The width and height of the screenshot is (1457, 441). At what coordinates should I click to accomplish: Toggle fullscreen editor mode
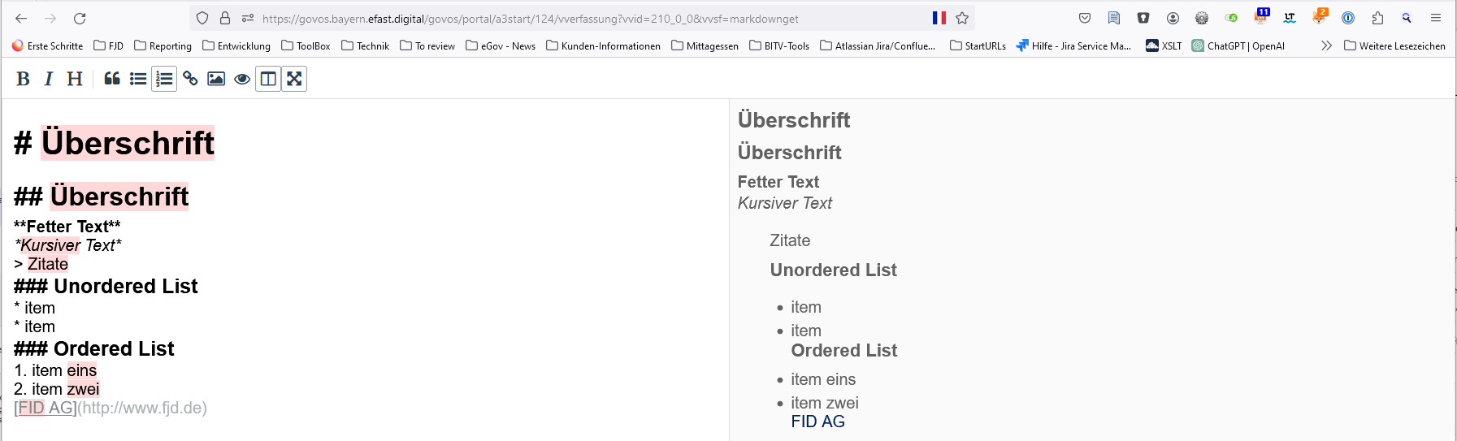pyautogui.click(x=294, y=79)
